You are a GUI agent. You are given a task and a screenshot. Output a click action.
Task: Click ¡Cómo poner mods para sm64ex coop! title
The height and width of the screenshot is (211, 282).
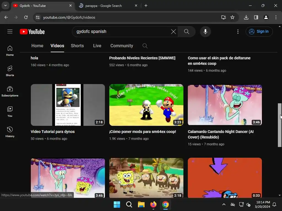[143, 132]
